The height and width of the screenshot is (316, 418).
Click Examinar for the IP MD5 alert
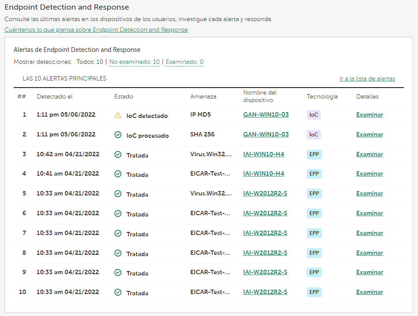pyautogui.click(x=369, y=114)
